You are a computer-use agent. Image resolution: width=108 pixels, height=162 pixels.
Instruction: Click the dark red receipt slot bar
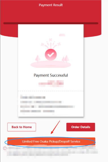coord(51,23)
